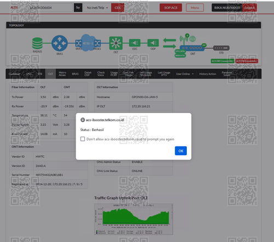Click the ACS STB Connectivity red badge
Screen dimensions: 274x242
(x=247, y=61)
